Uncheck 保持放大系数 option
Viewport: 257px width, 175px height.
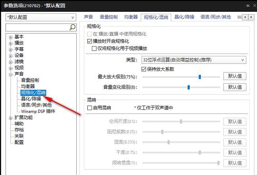(x=144, y=69)
